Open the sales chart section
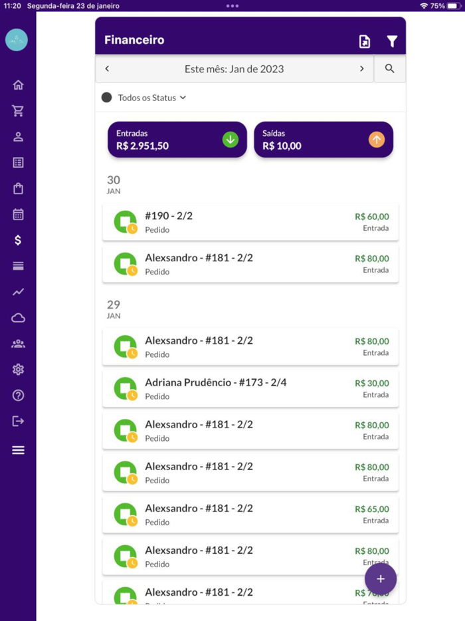Viewport: 465px width, 621px height. point(17,291)
